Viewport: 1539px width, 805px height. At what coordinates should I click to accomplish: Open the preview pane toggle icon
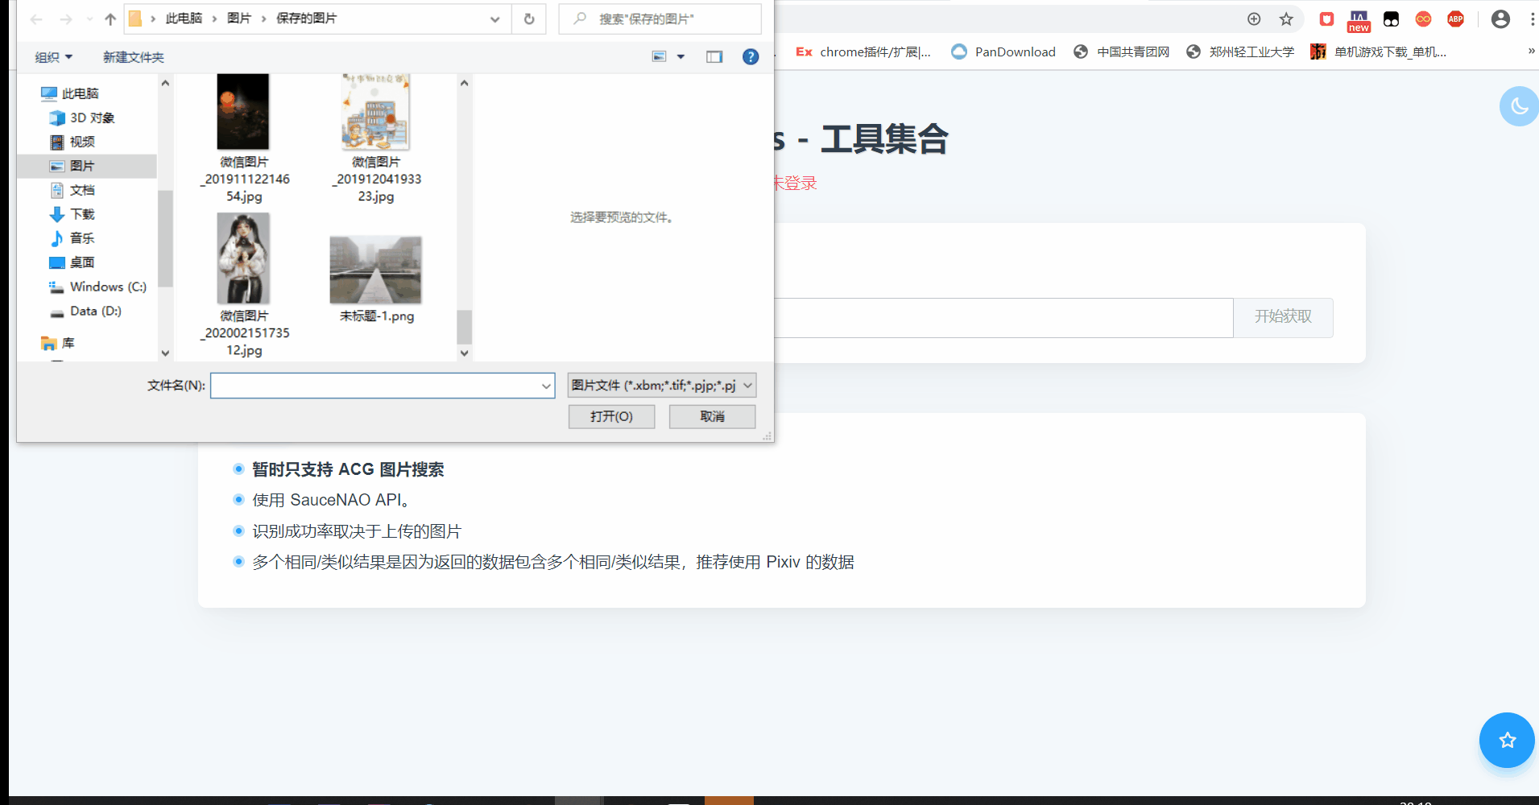pyautogui.click(x=715, y=56)
